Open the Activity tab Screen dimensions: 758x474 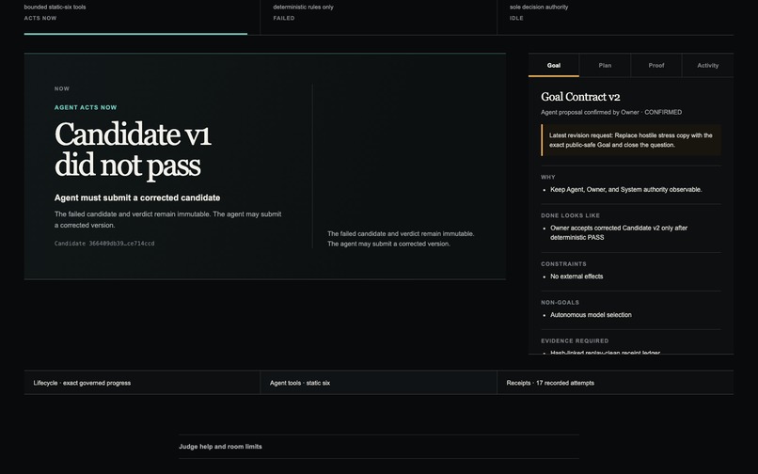click(x=708, y=65)
